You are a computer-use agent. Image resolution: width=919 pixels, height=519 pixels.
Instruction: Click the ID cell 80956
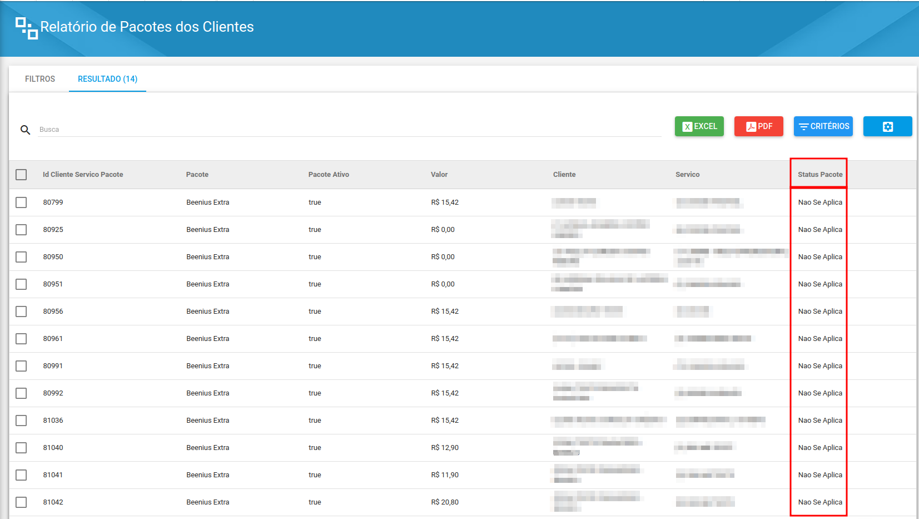(x=53, y=312)
